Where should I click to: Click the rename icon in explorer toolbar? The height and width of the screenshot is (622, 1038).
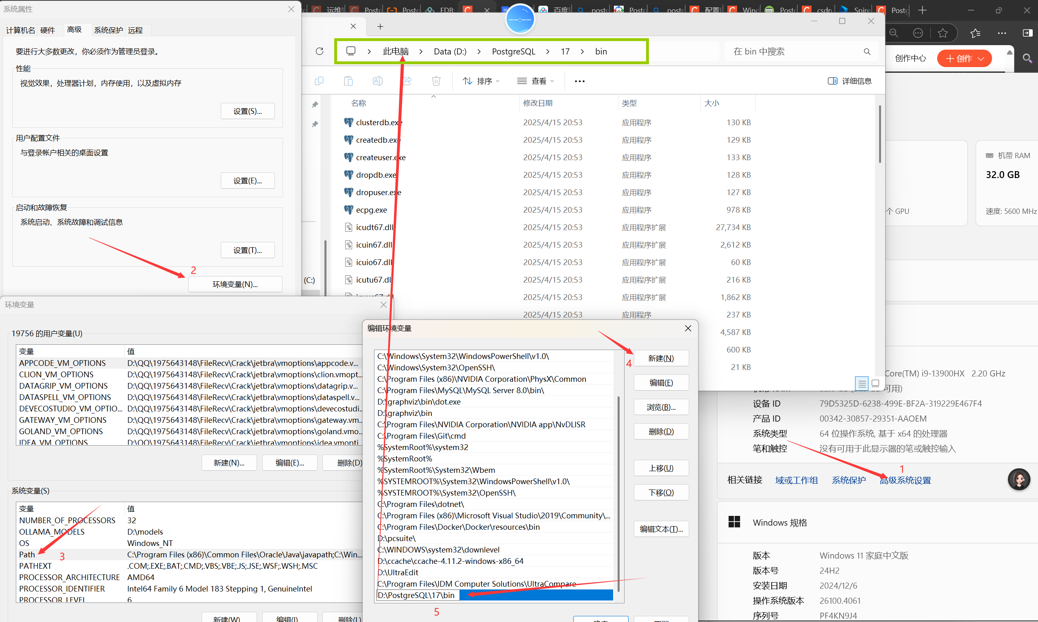point(378,81)
